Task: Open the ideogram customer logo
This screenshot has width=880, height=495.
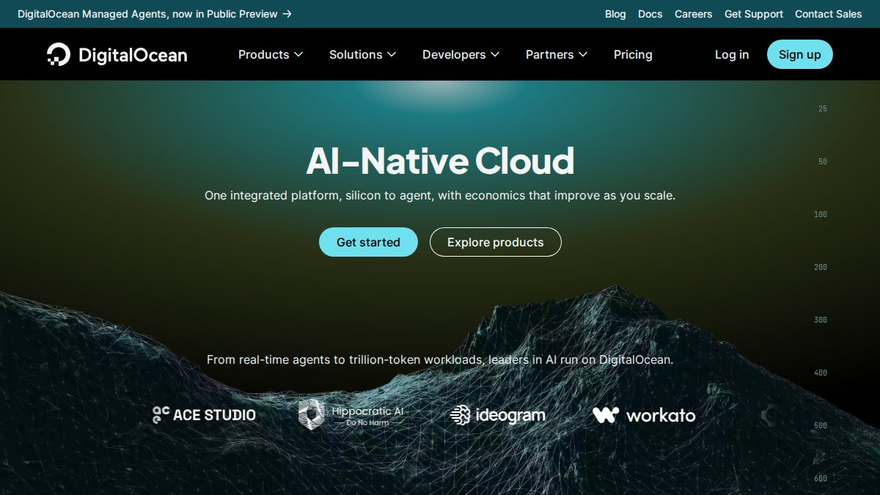Action: (x=497, y=415)
